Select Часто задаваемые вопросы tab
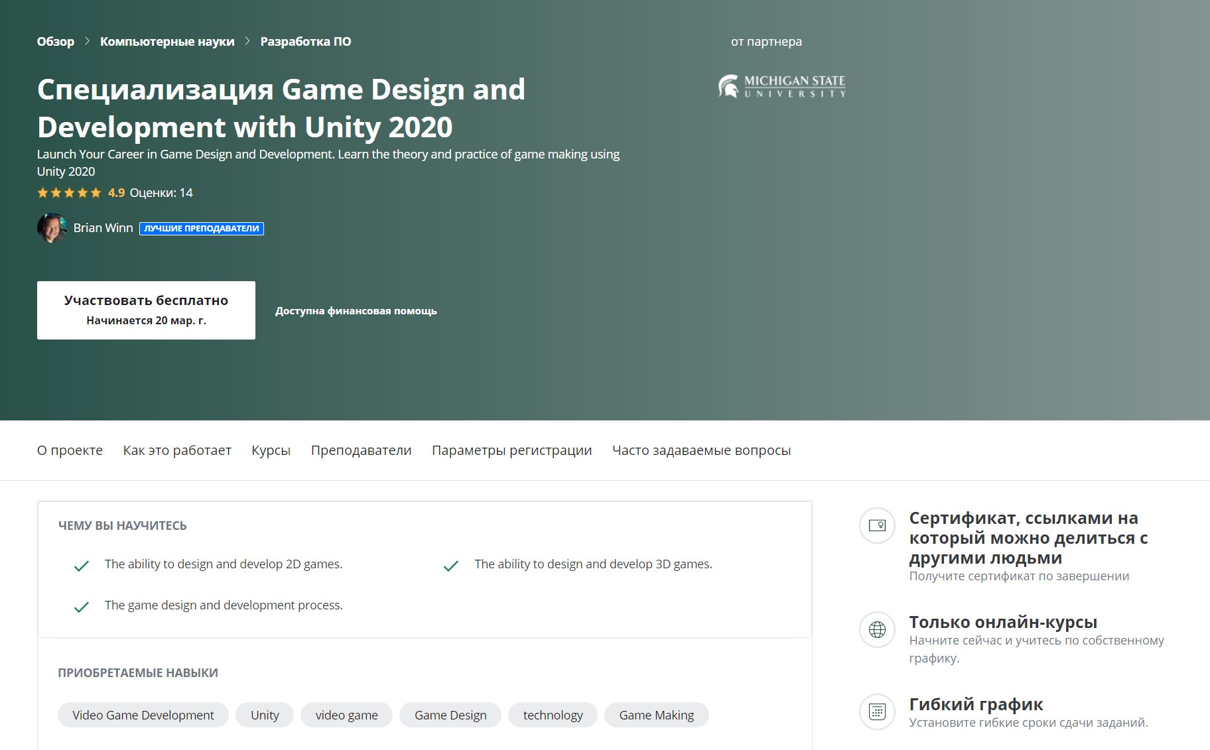Screen dimensions: 1210x750 [701, 450]
